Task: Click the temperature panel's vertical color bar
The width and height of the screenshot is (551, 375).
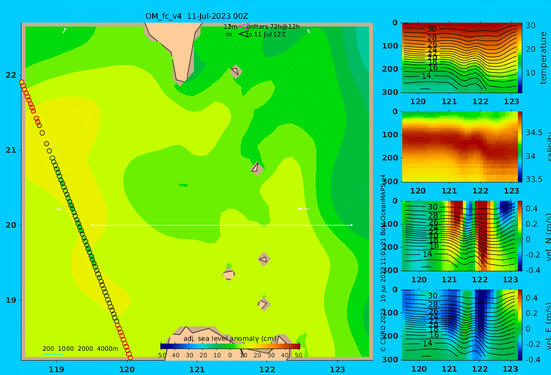Action: pos(520,58)
